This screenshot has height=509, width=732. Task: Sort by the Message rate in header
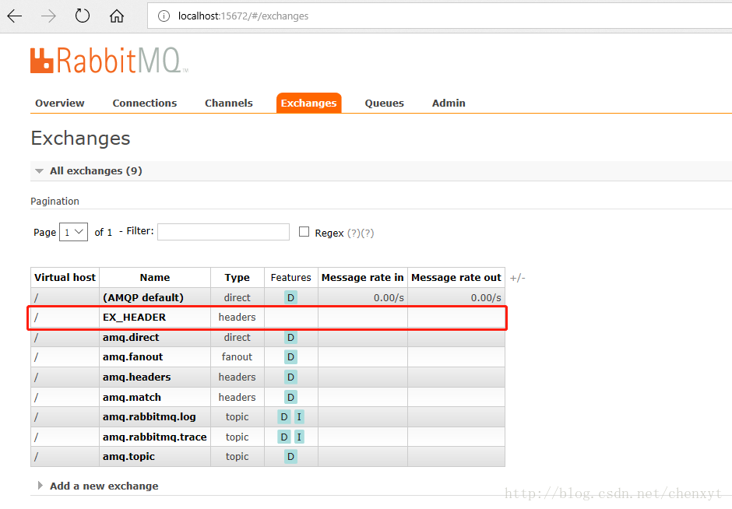[363, 278]
